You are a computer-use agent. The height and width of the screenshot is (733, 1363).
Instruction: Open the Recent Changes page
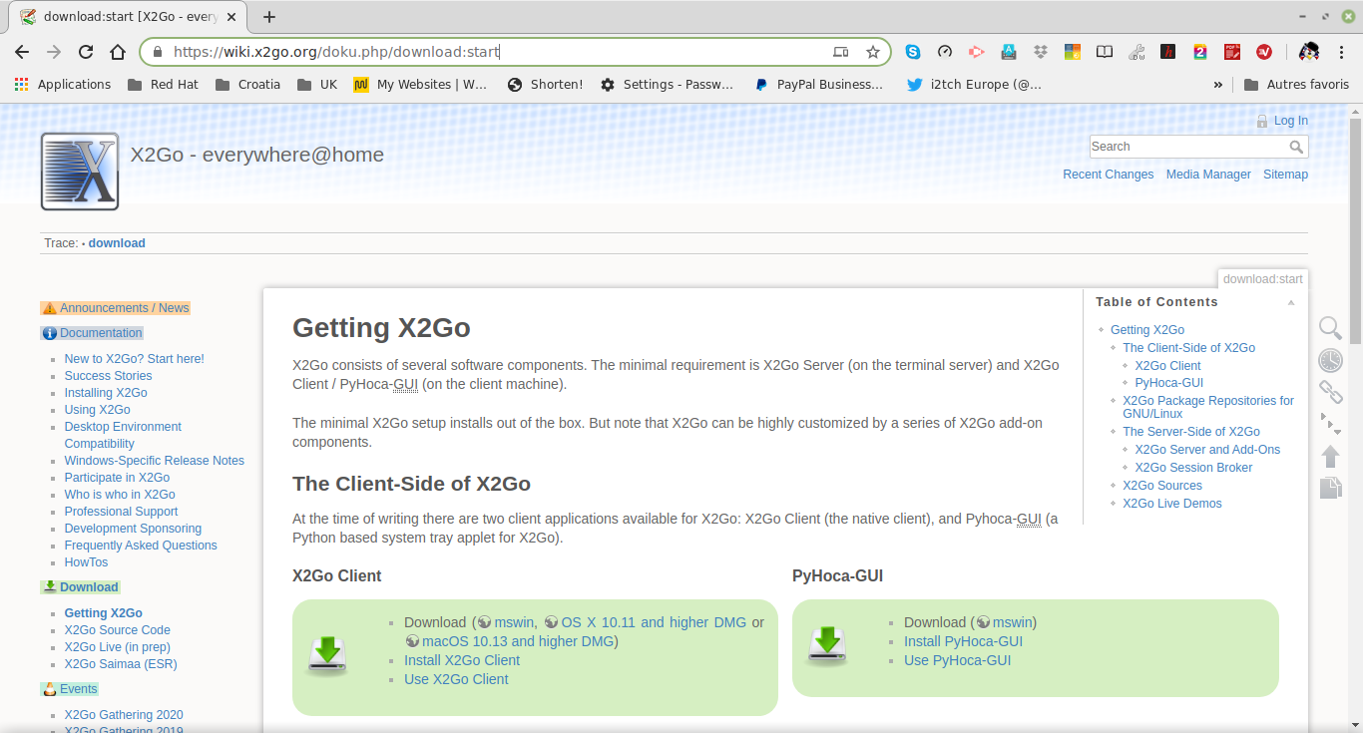(1108, 175)
